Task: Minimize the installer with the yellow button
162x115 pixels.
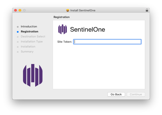Action: [x=20, y=10]
